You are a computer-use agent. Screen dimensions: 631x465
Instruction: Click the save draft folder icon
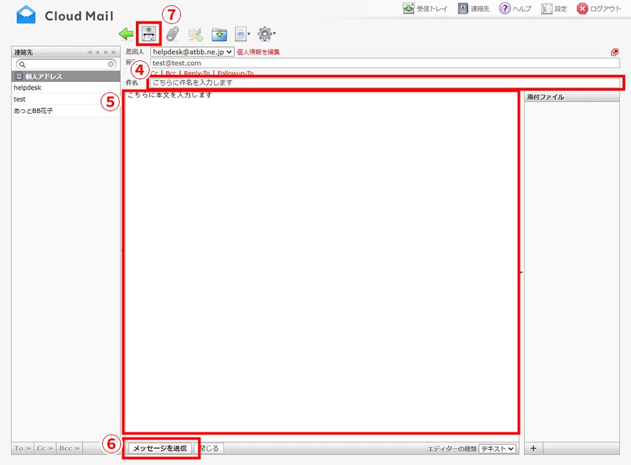tap(219, 34)
